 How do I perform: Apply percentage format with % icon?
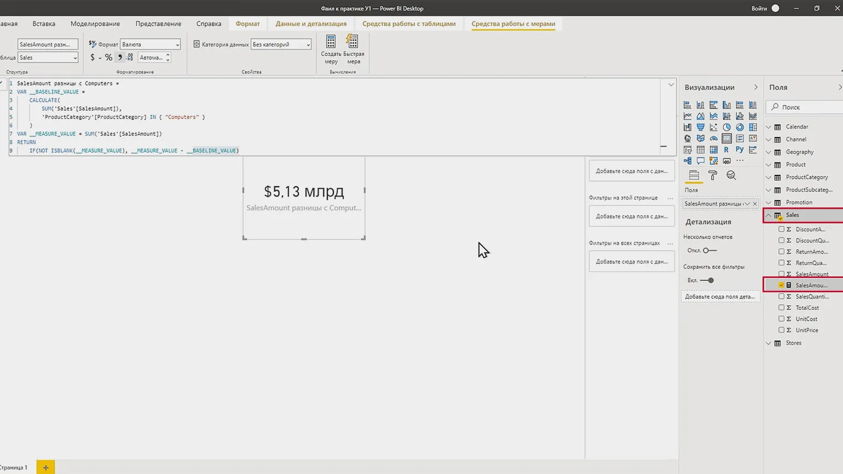(108, 57)
